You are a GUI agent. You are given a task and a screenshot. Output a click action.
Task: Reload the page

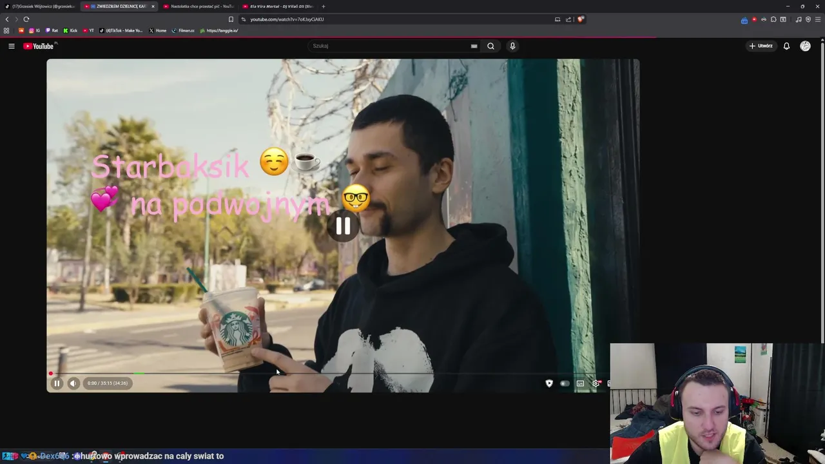(x=26, y=19)
